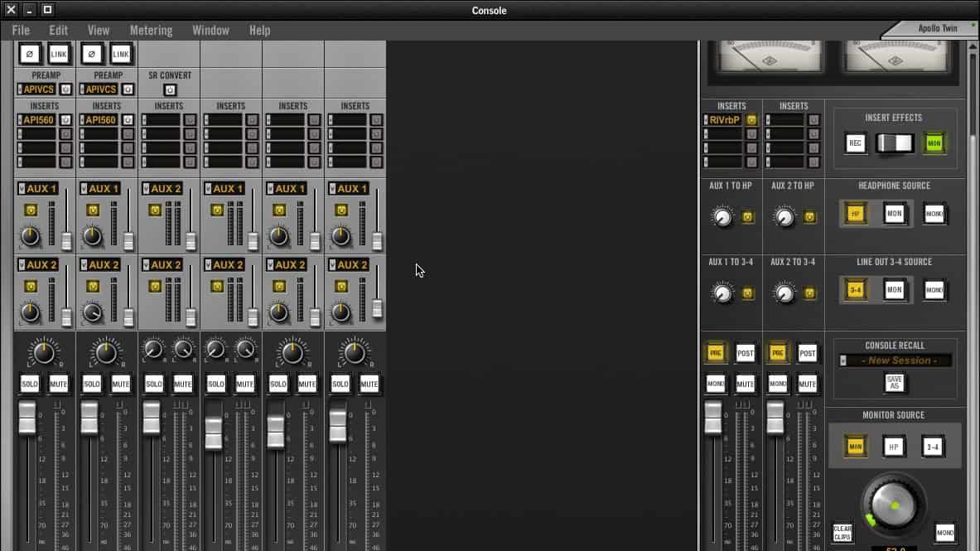This screenshot has height=551, width=980.
Task: Enable MON mode under Insert Effects
Action: coord(934,143)
